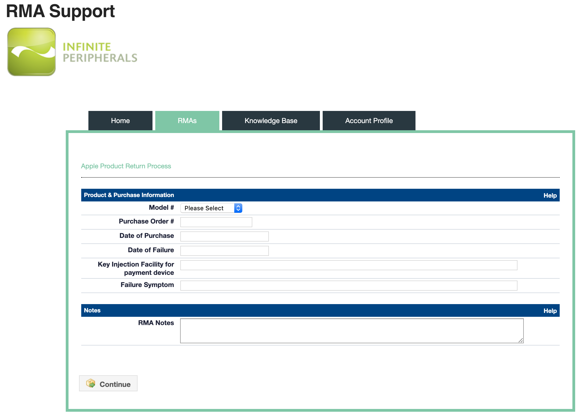Click the Date of Purchase field
Viewport: 584px width, 420px height.
[x=224, y=236]
